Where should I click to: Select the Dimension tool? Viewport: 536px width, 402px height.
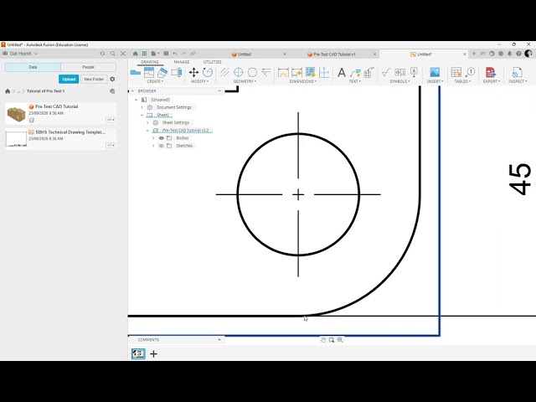click(283, 72)
